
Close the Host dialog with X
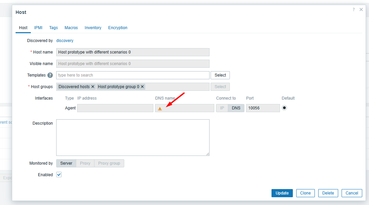pos(361,10)
